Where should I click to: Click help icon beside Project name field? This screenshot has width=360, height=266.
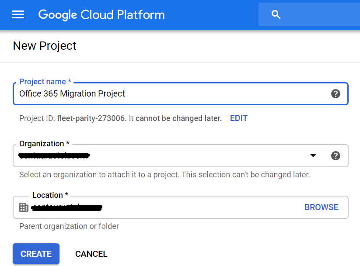tap(336, 93)
